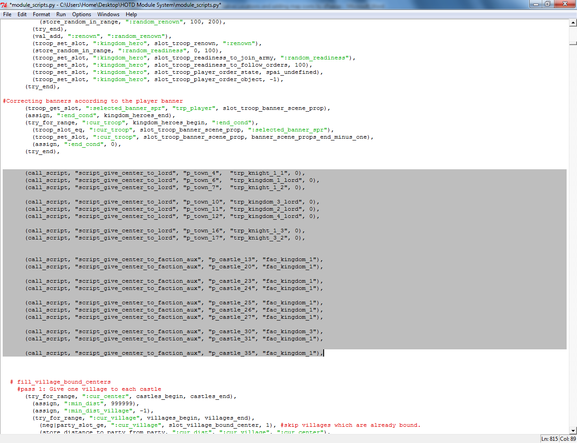Image resolution: width=577 pixels, height=443 pixels.
Task: Click the "trp_player" string
Action: 194,108
